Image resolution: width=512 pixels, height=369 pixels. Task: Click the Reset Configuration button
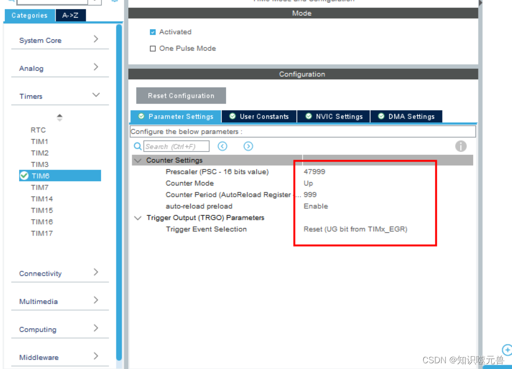[181, 96]
